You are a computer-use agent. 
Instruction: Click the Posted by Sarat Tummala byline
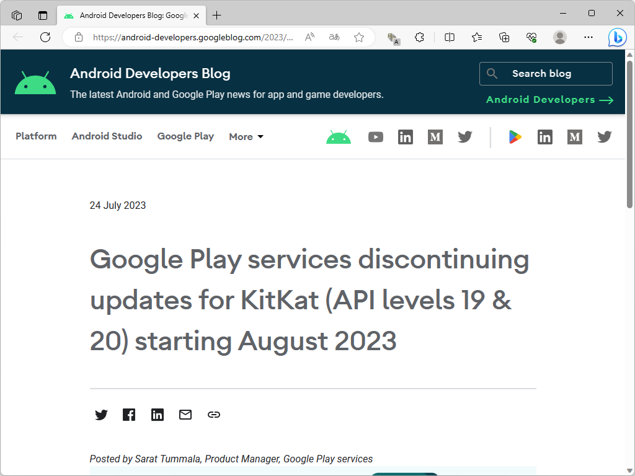pos(231,459)
